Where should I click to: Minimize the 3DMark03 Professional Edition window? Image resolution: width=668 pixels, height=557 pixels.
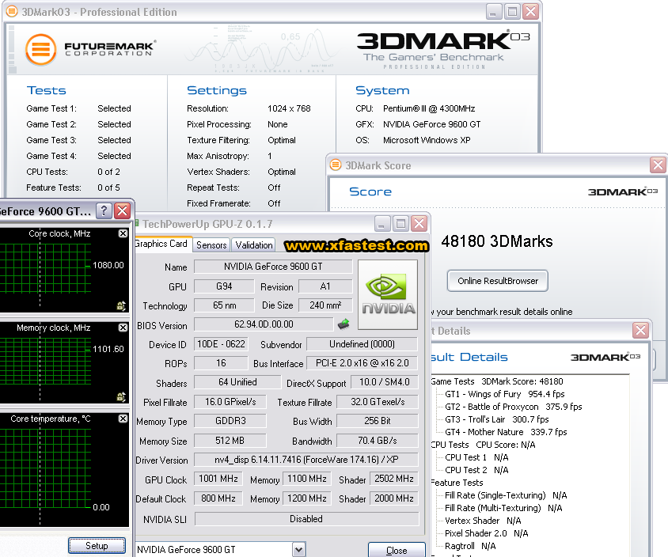coord(494,12)
